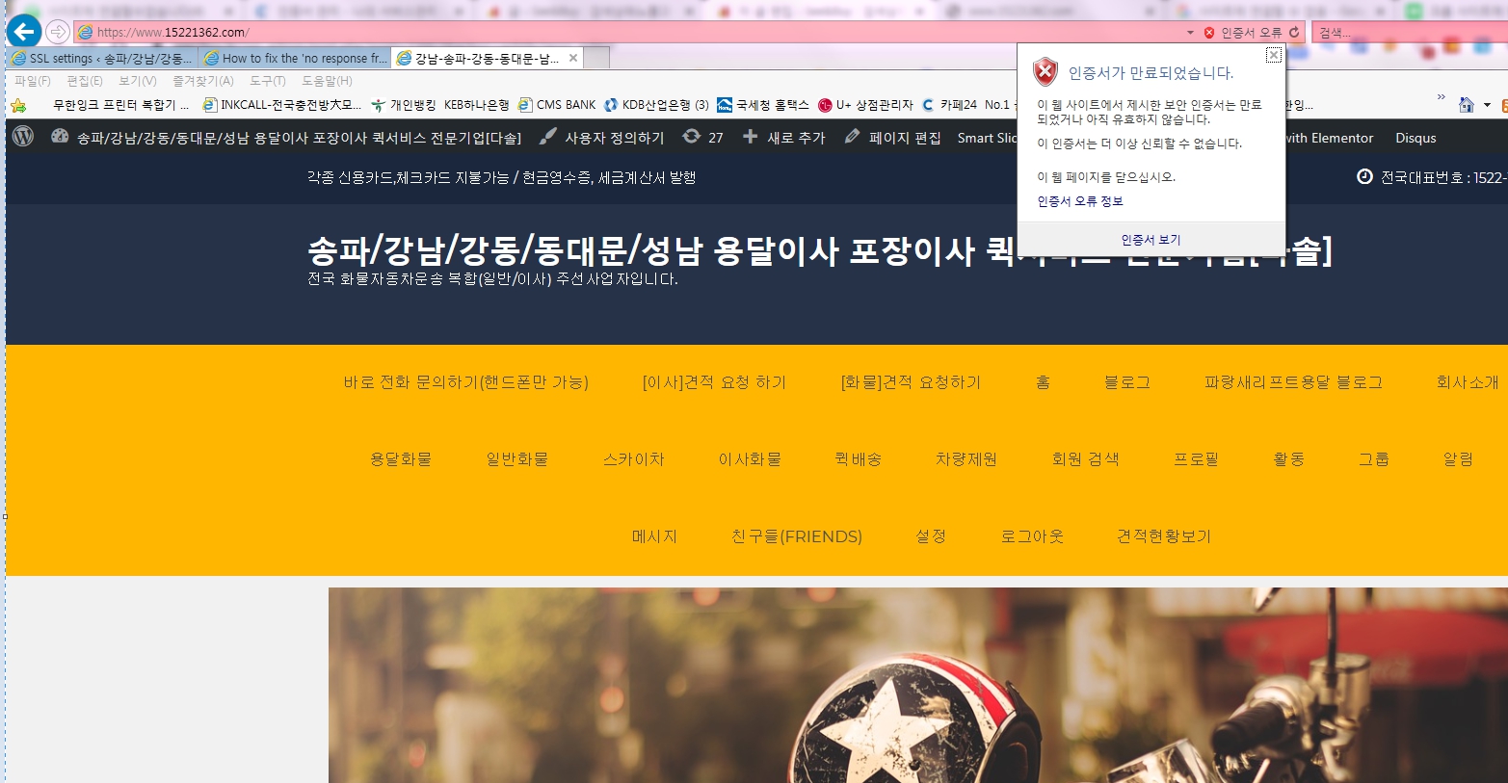
Task: Open the Disqus admin bar item
Action: pyautogui.click(x=1415, y=138)
